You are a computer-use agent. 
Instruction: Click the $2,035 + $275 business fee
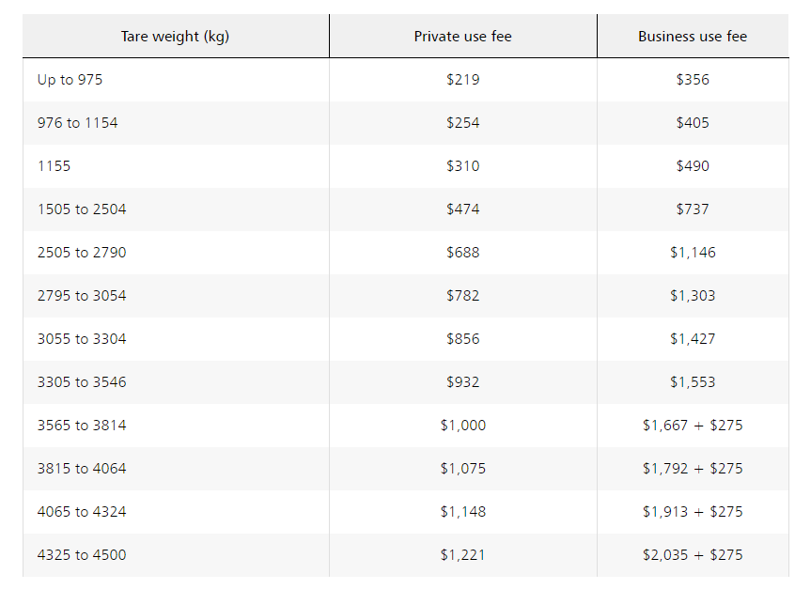693,555
